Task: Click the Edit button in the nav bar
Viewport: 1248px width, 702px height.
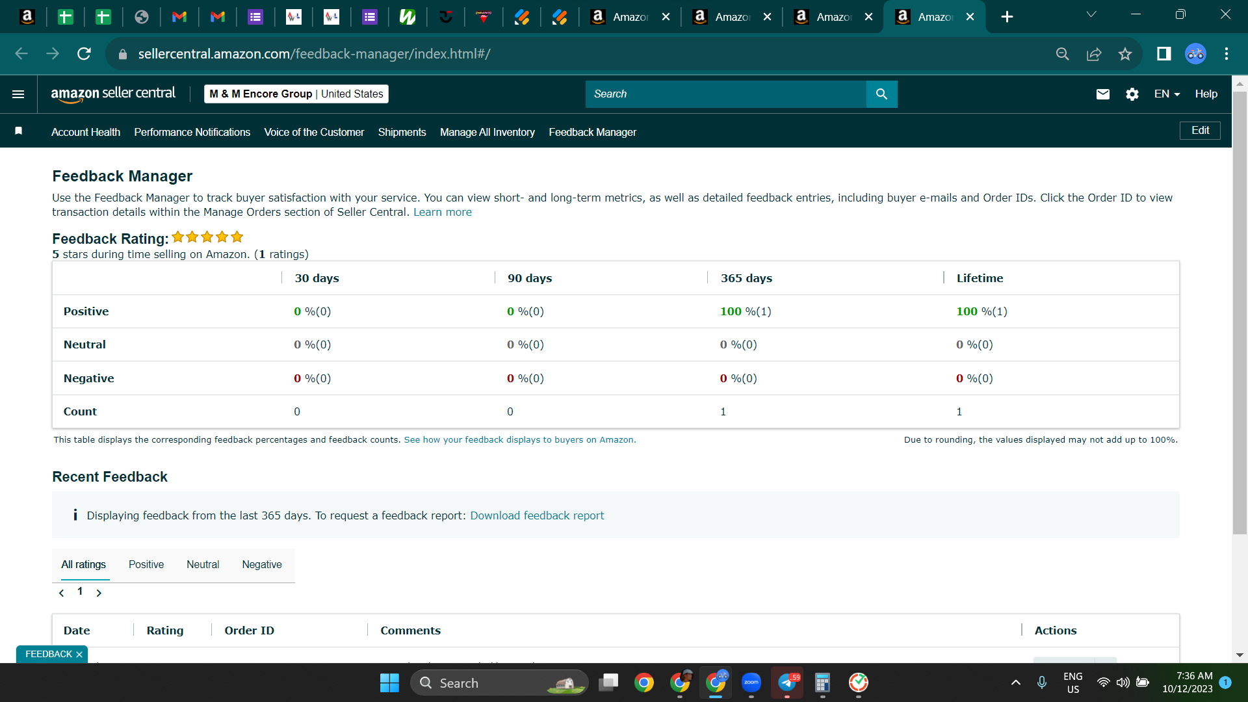Action: pyautogui.click(x=1200, y=131)
